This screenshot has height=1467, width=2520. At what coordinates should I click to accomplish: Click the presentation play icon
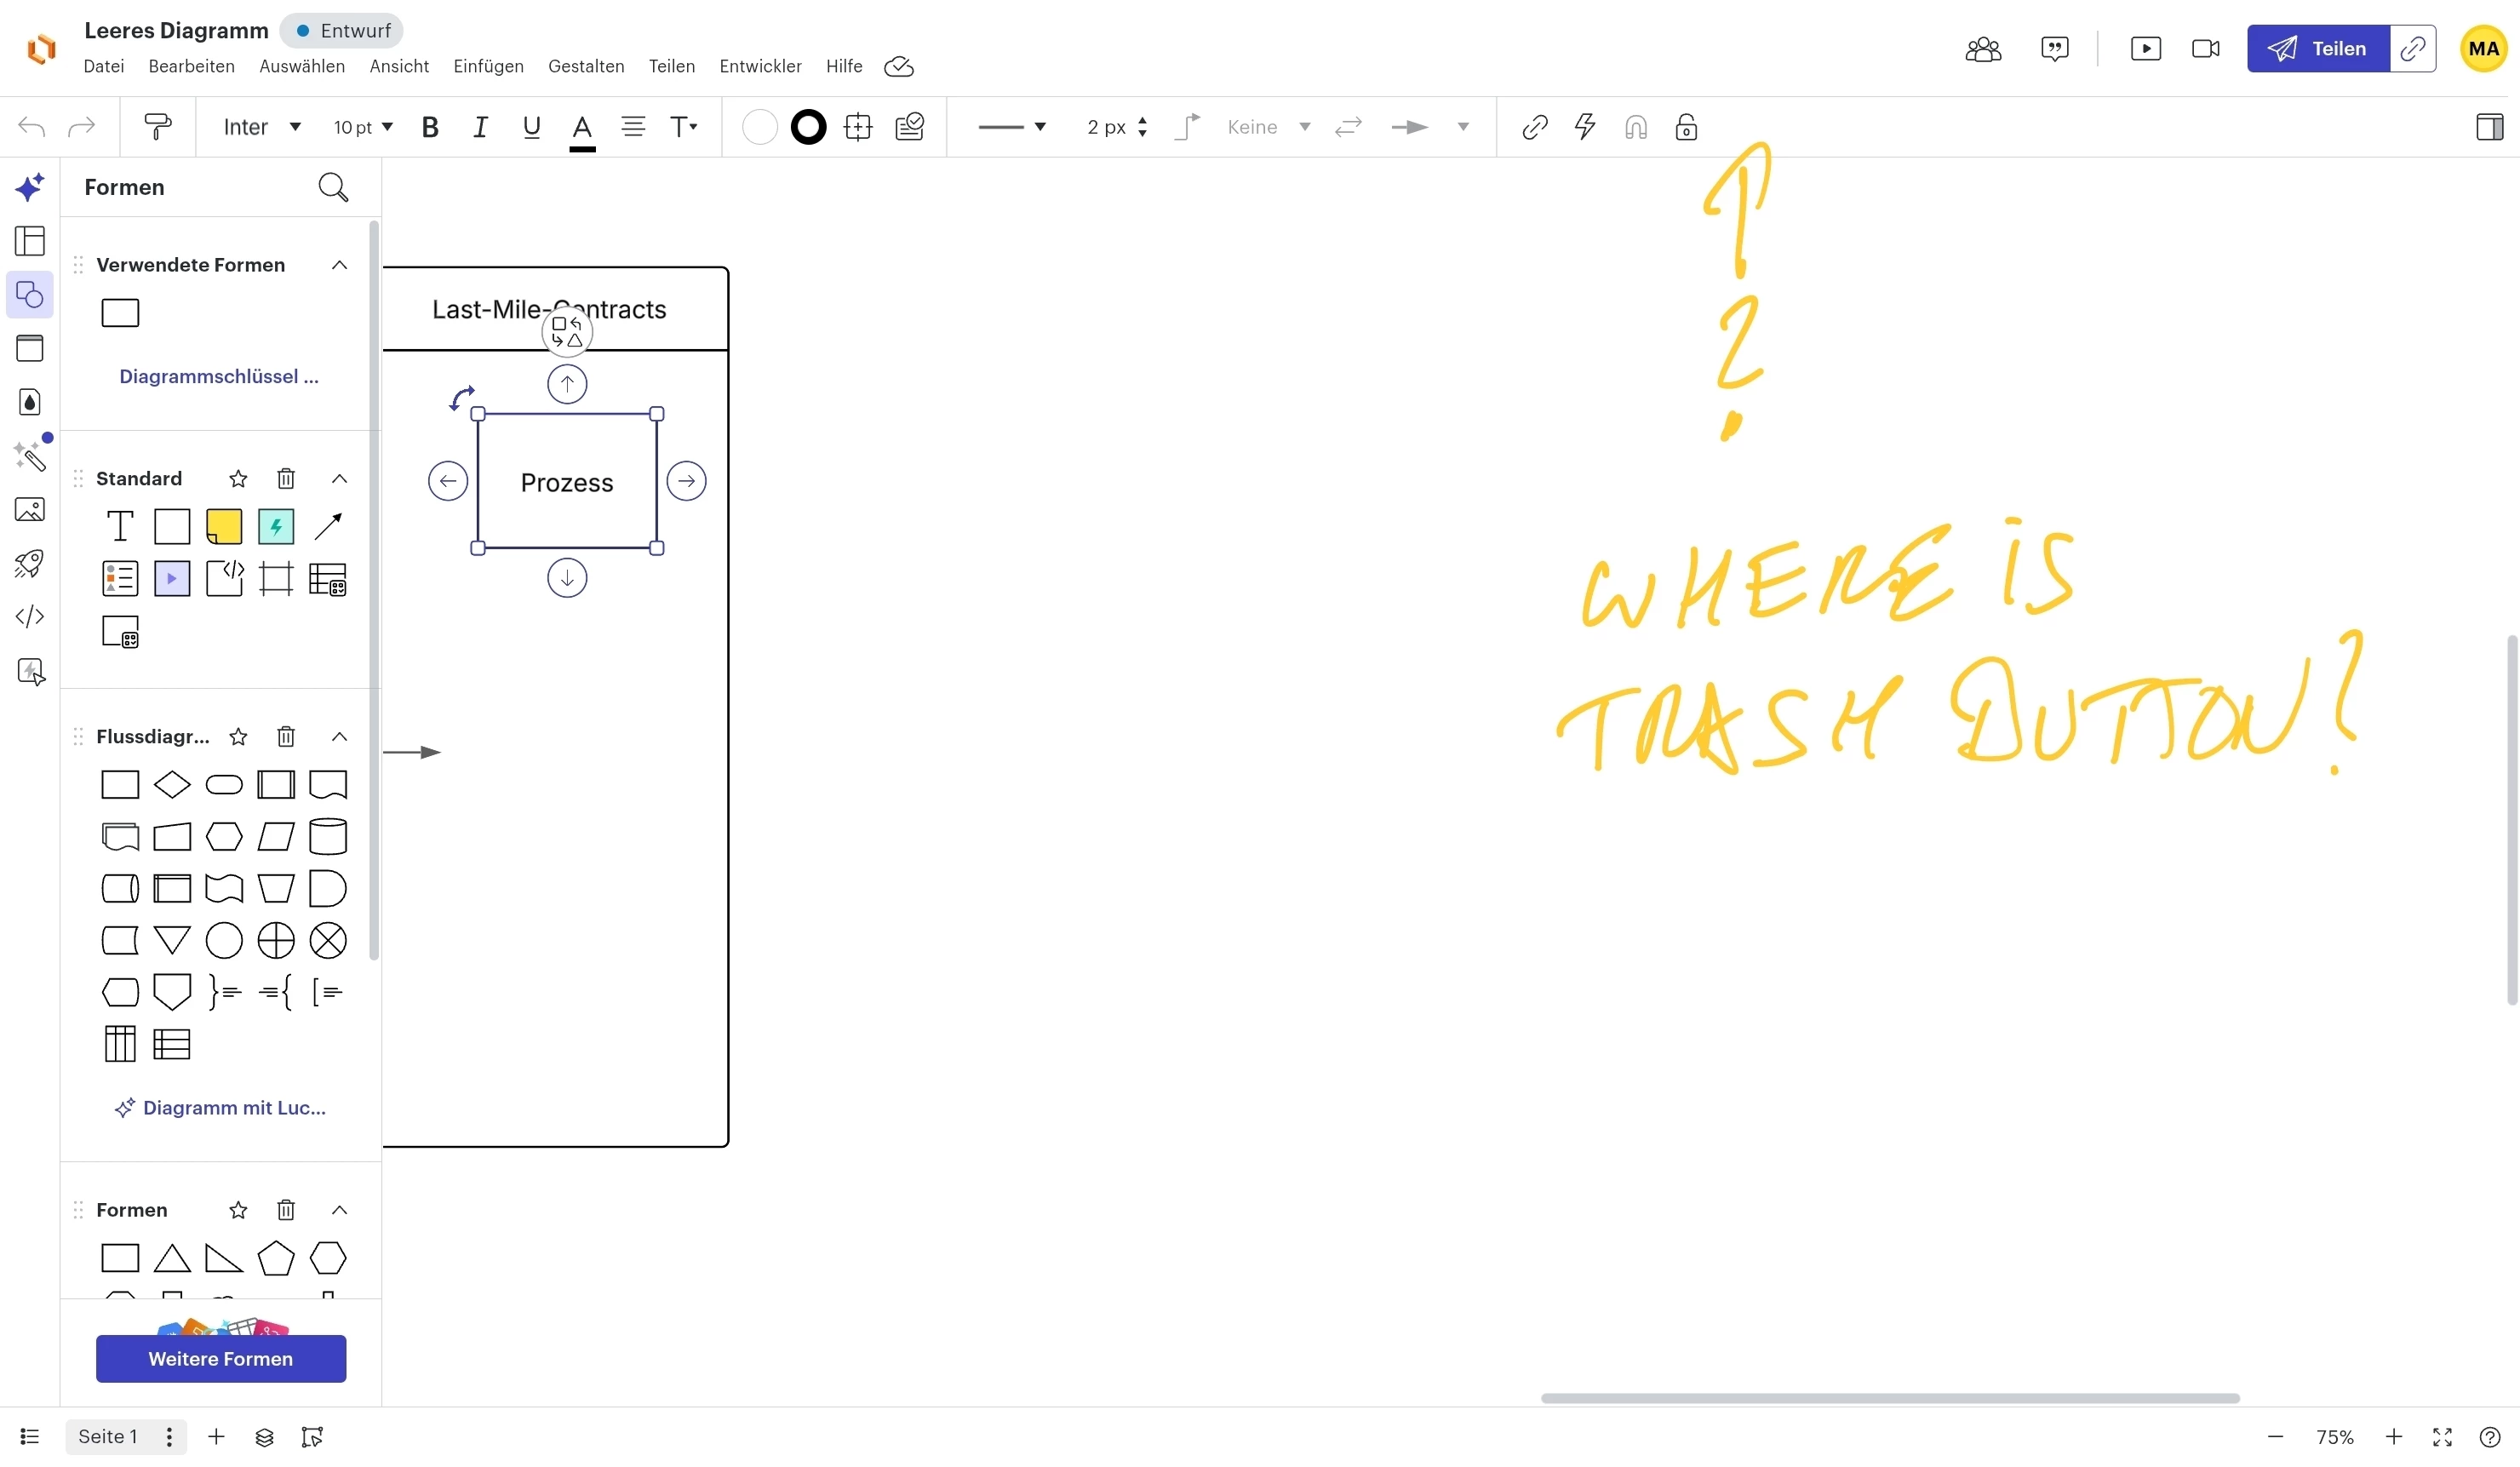pos(2145,49)
